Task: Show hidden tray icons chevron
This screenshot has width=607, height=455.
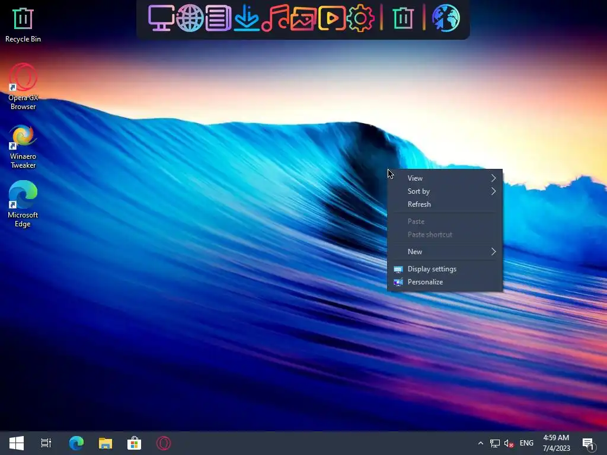Action: [480, 443]
